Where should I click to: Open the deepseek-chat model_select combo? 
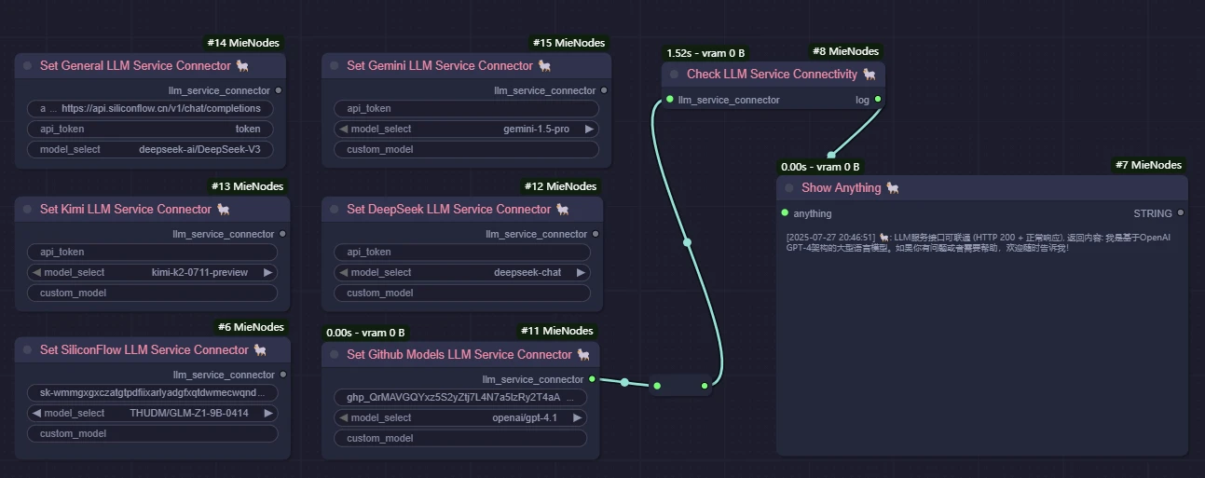click(x=462, y=272)
